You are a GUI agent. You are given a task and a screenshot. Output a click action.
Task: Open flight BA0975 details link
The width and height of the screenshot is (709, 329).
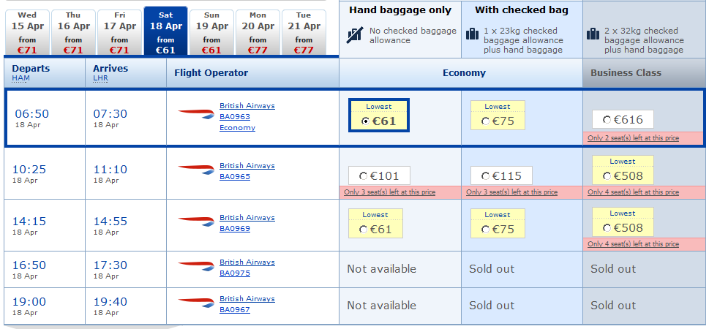235,273
